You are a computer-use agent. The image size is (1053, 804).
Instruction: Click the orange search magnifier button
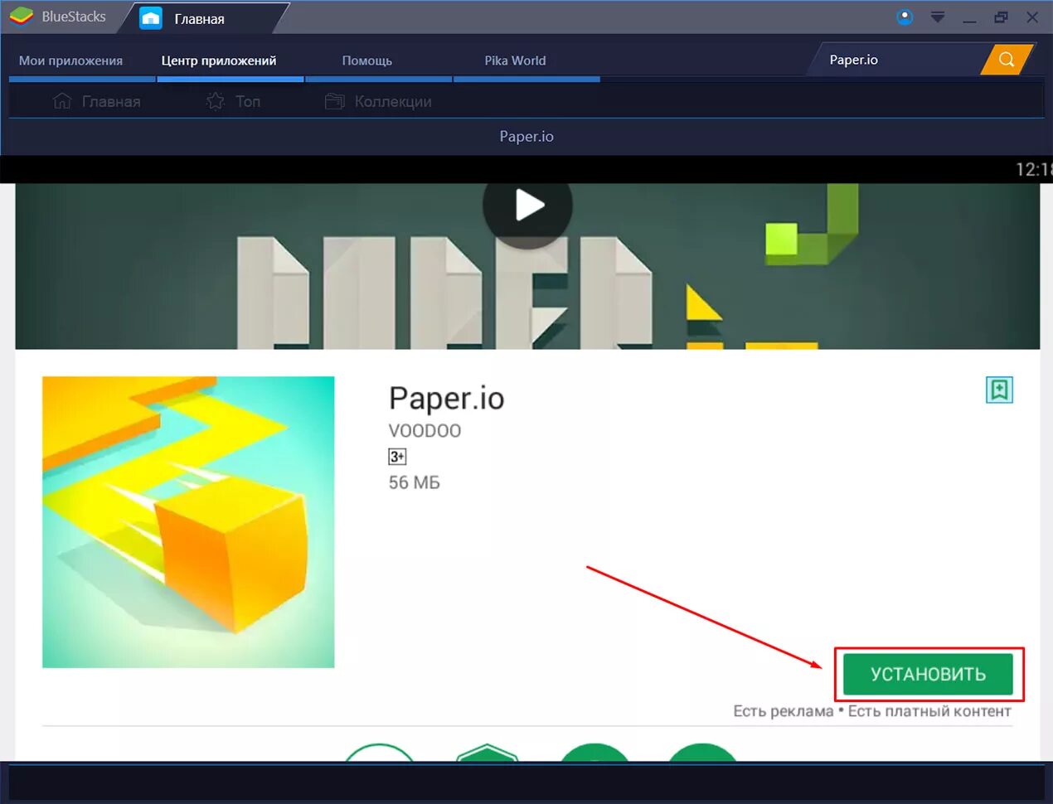[x=1007, y=60]
